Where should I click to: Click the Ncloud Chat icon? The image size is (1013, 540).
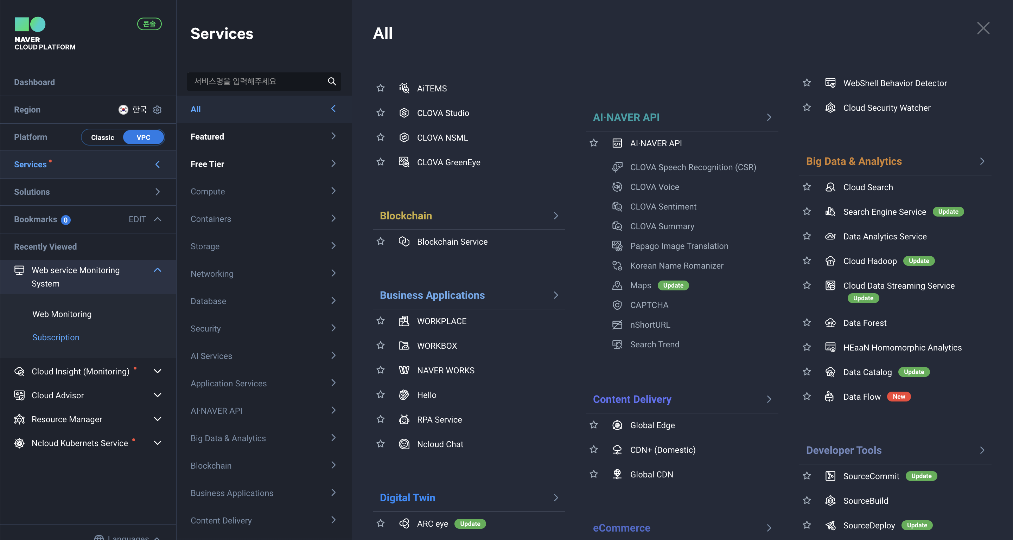404,444
